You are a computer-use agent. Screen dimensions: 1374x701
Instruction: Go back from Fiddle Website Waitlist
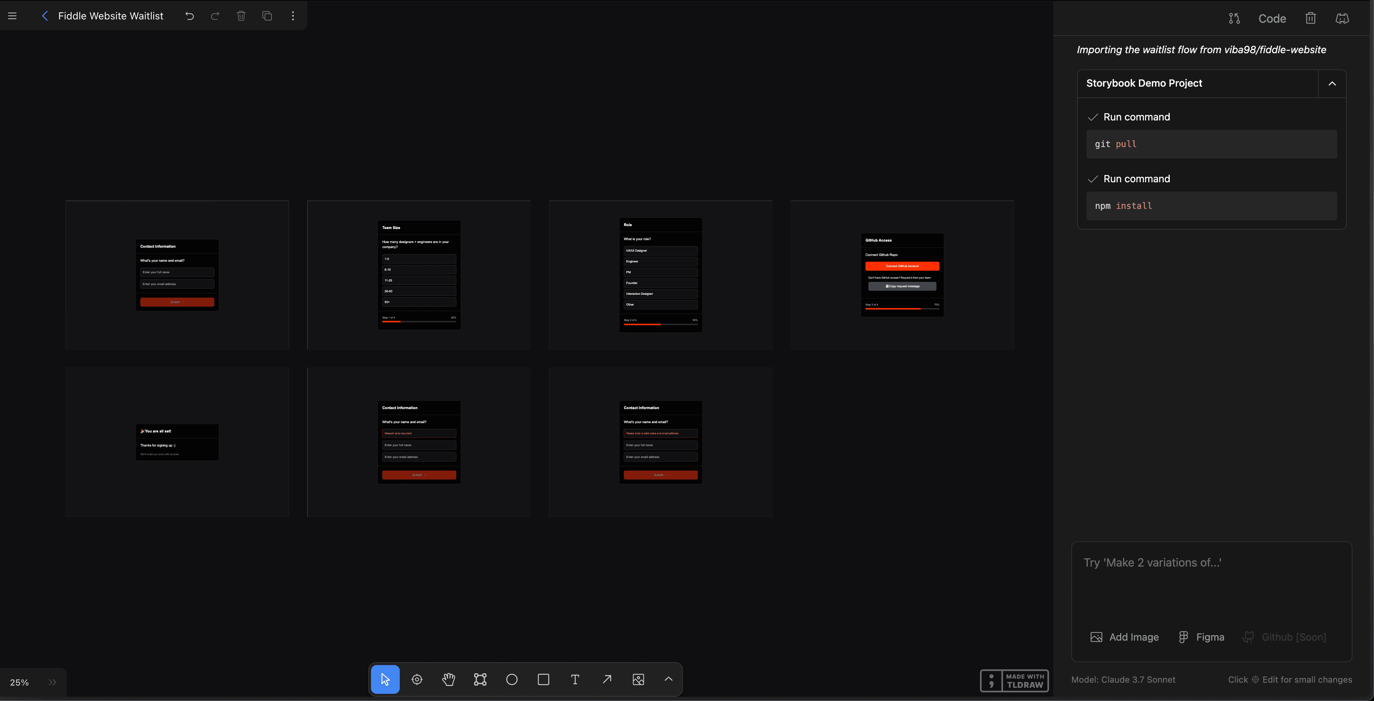pyautogui.click(x=45, y=16)
